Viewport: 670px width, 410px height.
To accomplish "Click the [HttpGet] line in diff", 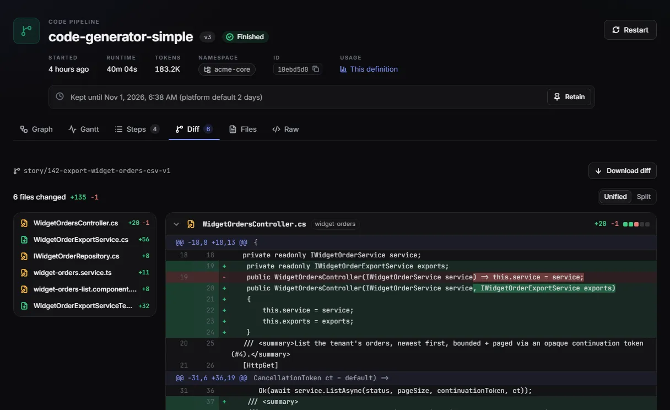I will coord(410,365).
